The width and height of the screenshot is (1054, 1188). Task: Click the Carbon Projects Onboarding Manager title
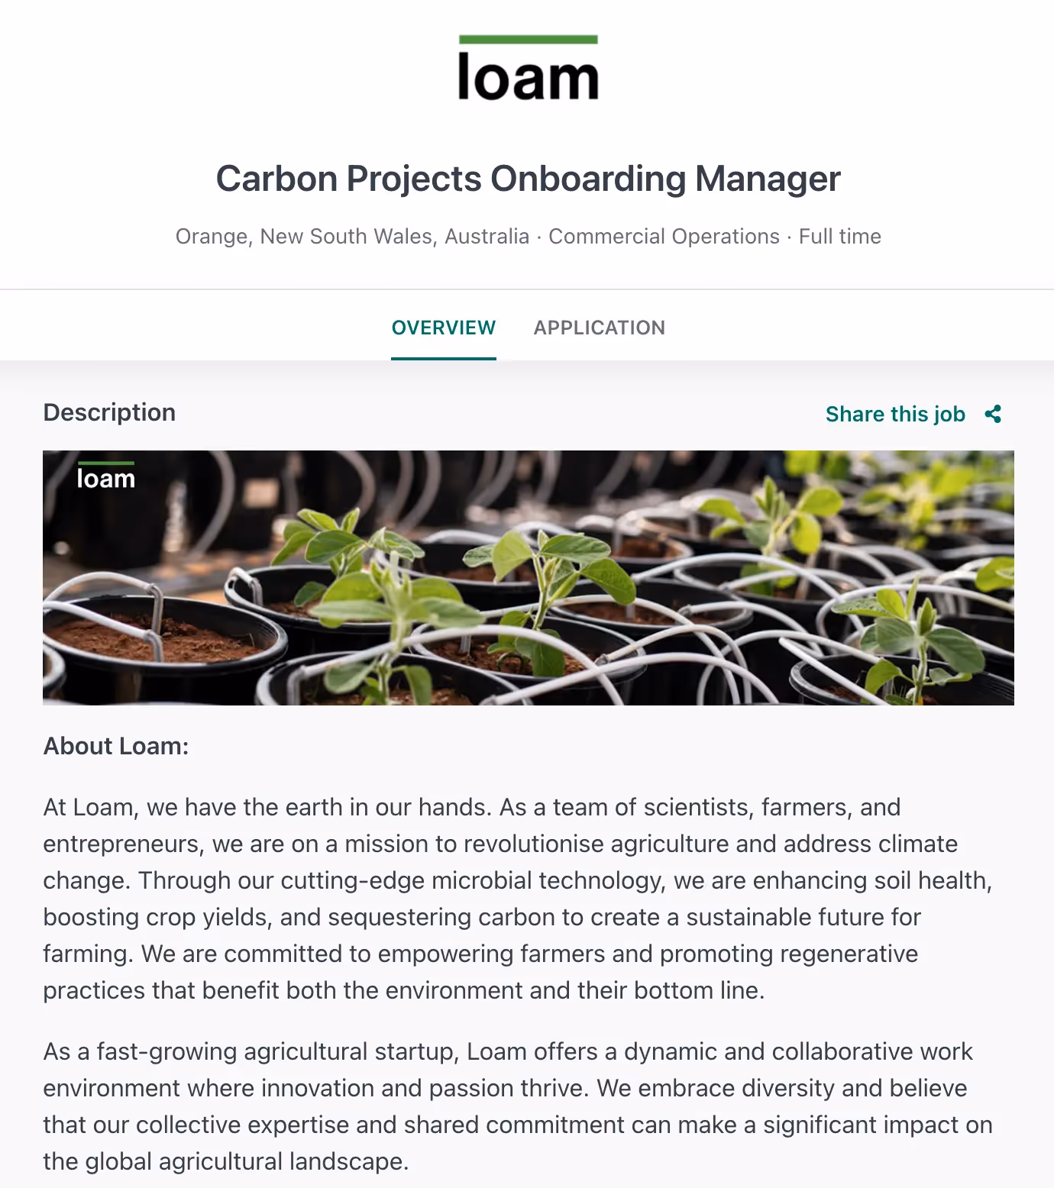pos(527,179)
